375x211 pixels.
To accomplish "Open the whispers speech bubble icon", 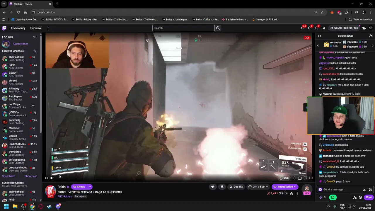I will click(x=317, y=28).
